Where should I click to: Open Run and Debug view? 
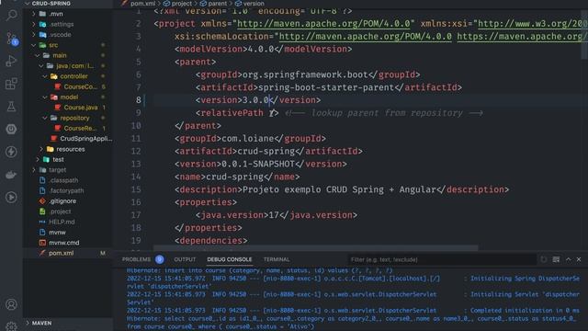point(11,61)
